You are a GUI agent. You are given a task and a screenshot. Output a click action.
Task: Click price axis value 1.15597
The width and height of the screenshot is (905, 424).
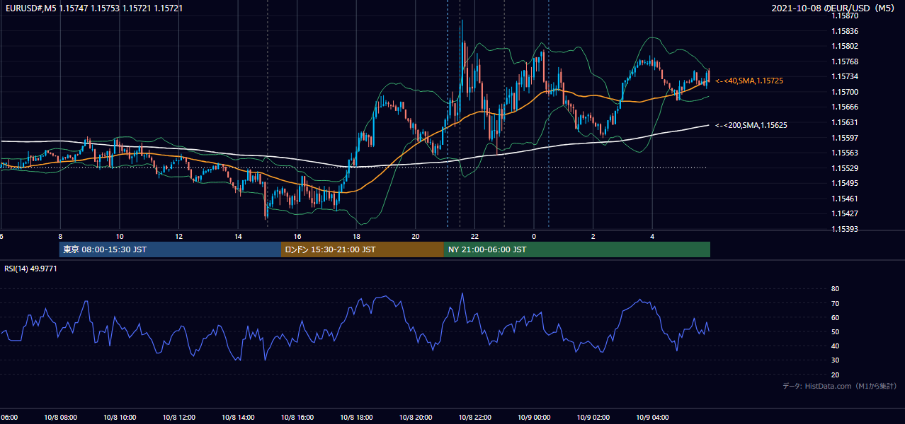click(x=846, y=138)
